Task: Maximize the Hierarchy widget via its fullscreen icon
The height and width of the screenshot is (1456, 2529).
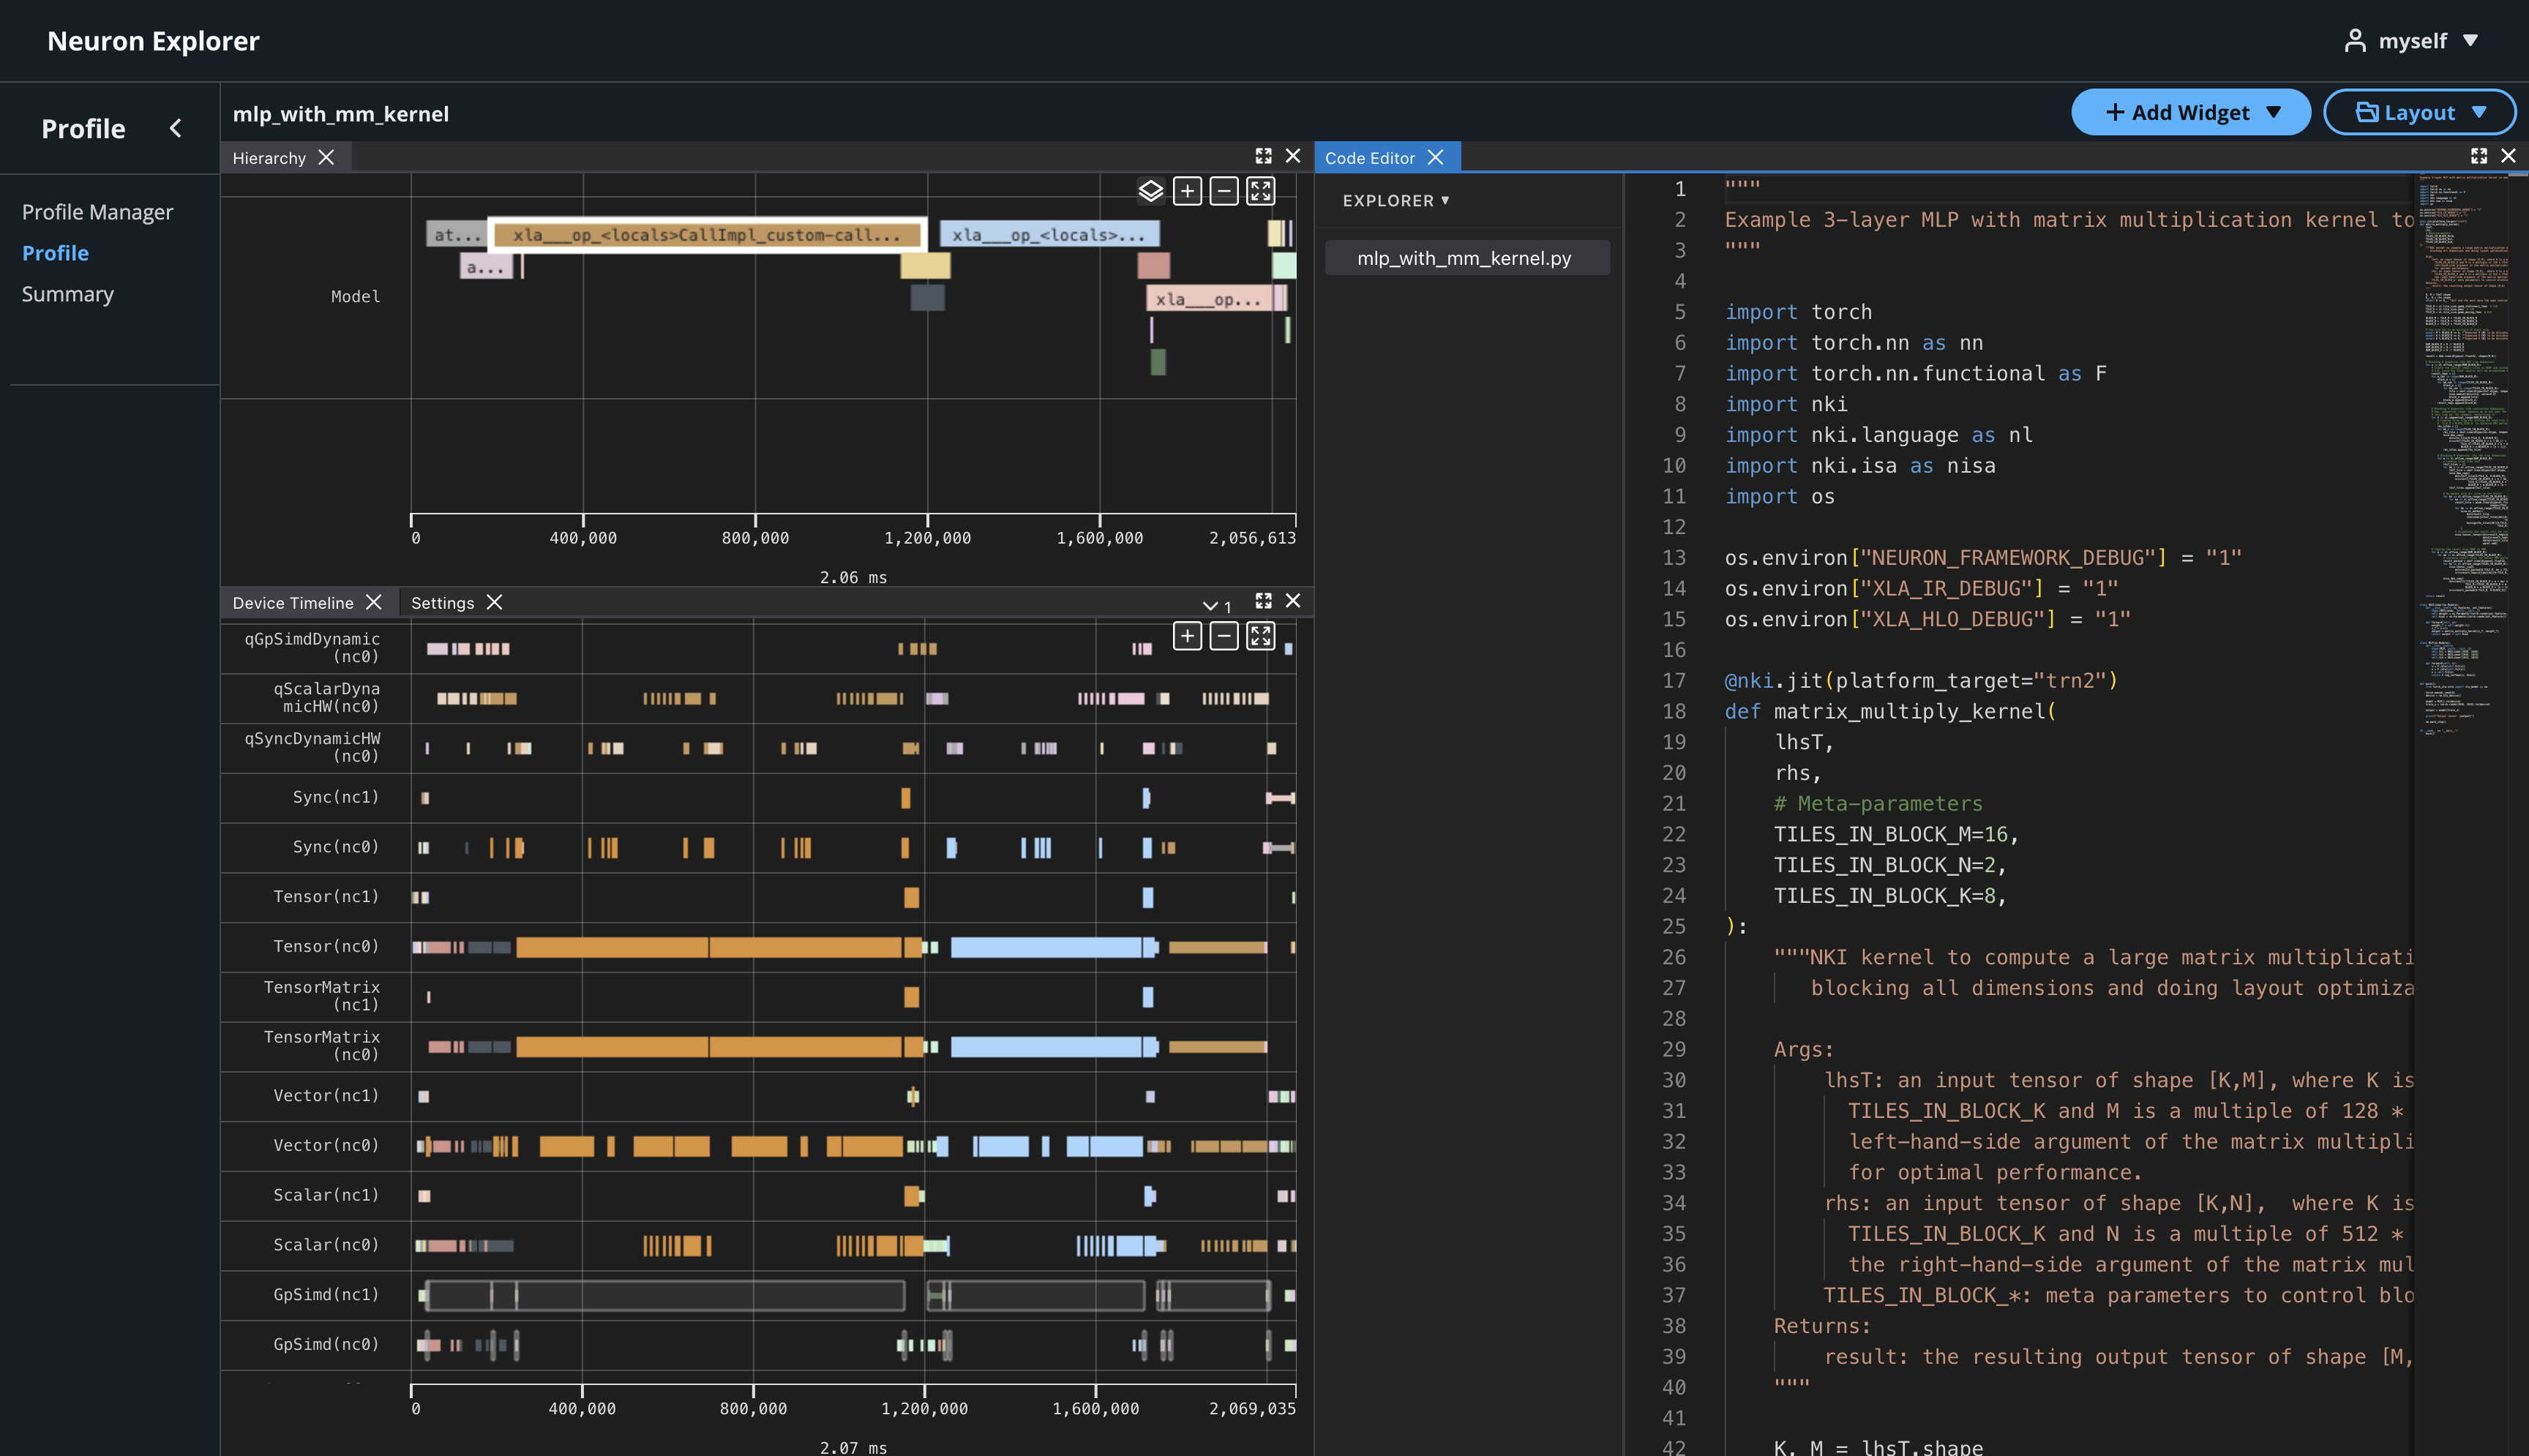Action: click(x=1263, y=156)
